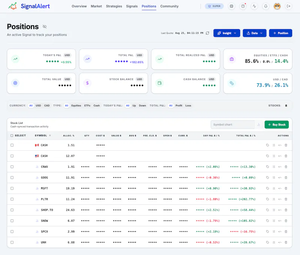Screen dimensions: 300x255
Task: Expand the Data dropdown button
Action: click(x=255, y=33)
